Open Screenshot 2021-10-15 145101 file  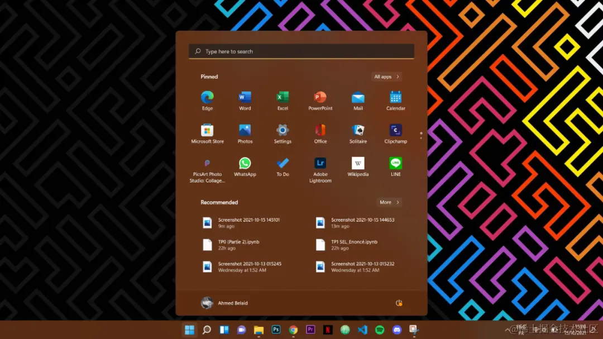click(x=244, y=223)
